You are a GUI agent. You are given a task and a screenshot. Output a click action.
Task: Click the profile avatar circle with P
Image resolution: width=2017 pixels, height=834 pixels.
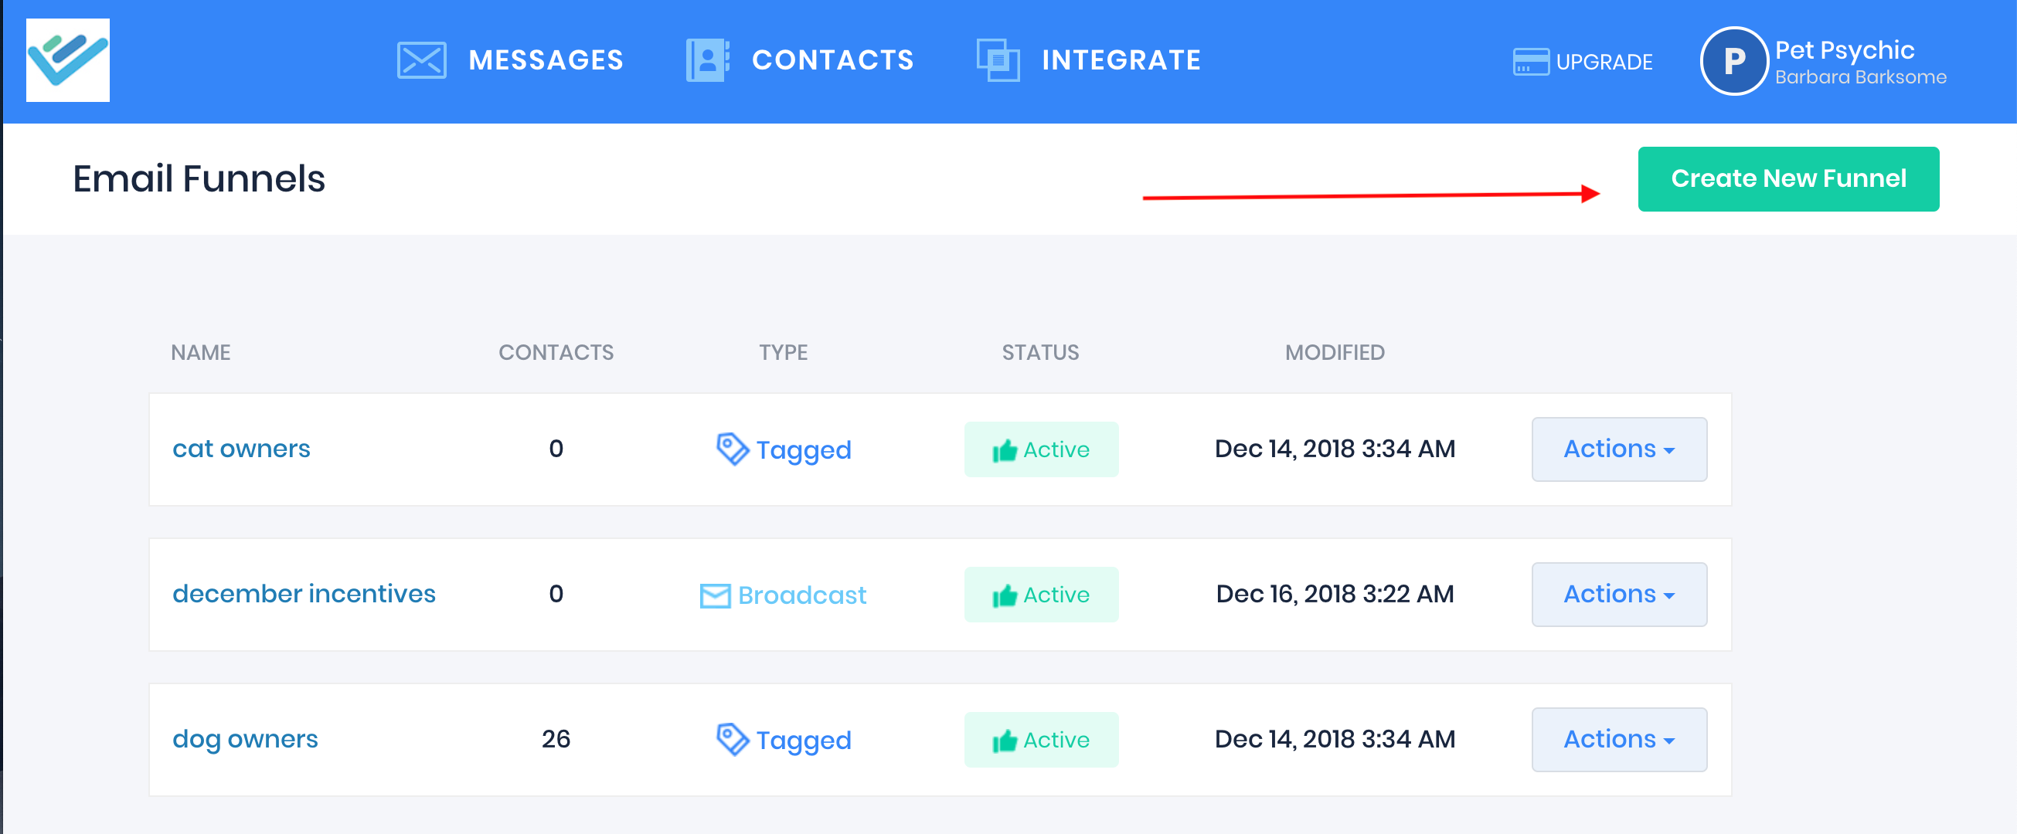(x=1733, y=61)
